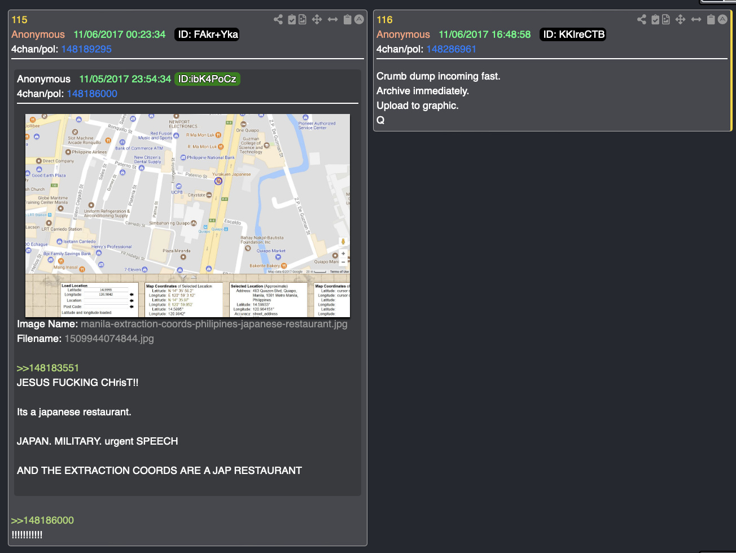Click timestamp 11/06/2017 16:48:58
Viewport: 736px width, 553px height.
(x=485, y=34)
